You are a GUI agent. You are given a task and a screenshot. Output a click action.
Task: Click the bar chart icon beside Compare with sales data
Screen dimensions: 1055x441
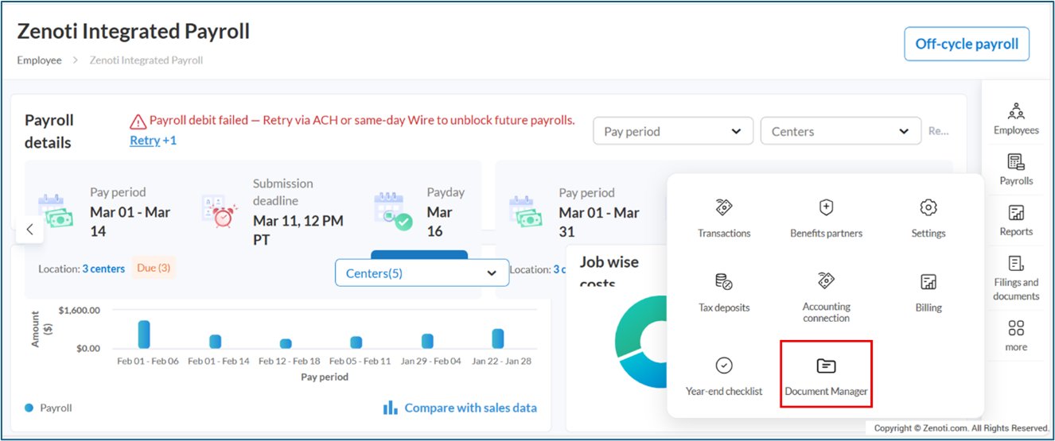coord(390,408)
